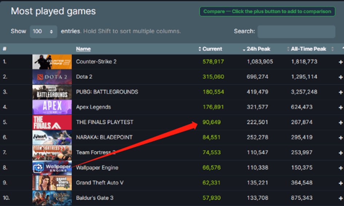Sort table by Name column header
This screenshot has height=206, width=344.
click(x=83, y=49)
